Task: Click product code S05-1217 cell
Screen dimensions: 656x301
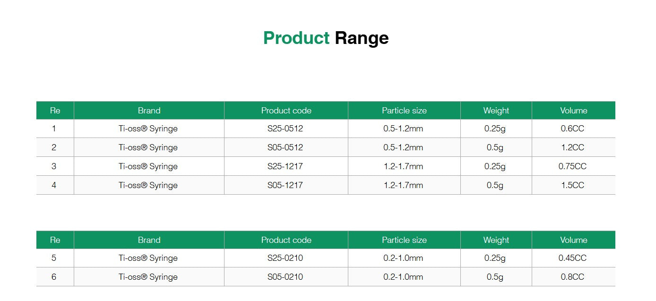Action: tap(285, 185)
